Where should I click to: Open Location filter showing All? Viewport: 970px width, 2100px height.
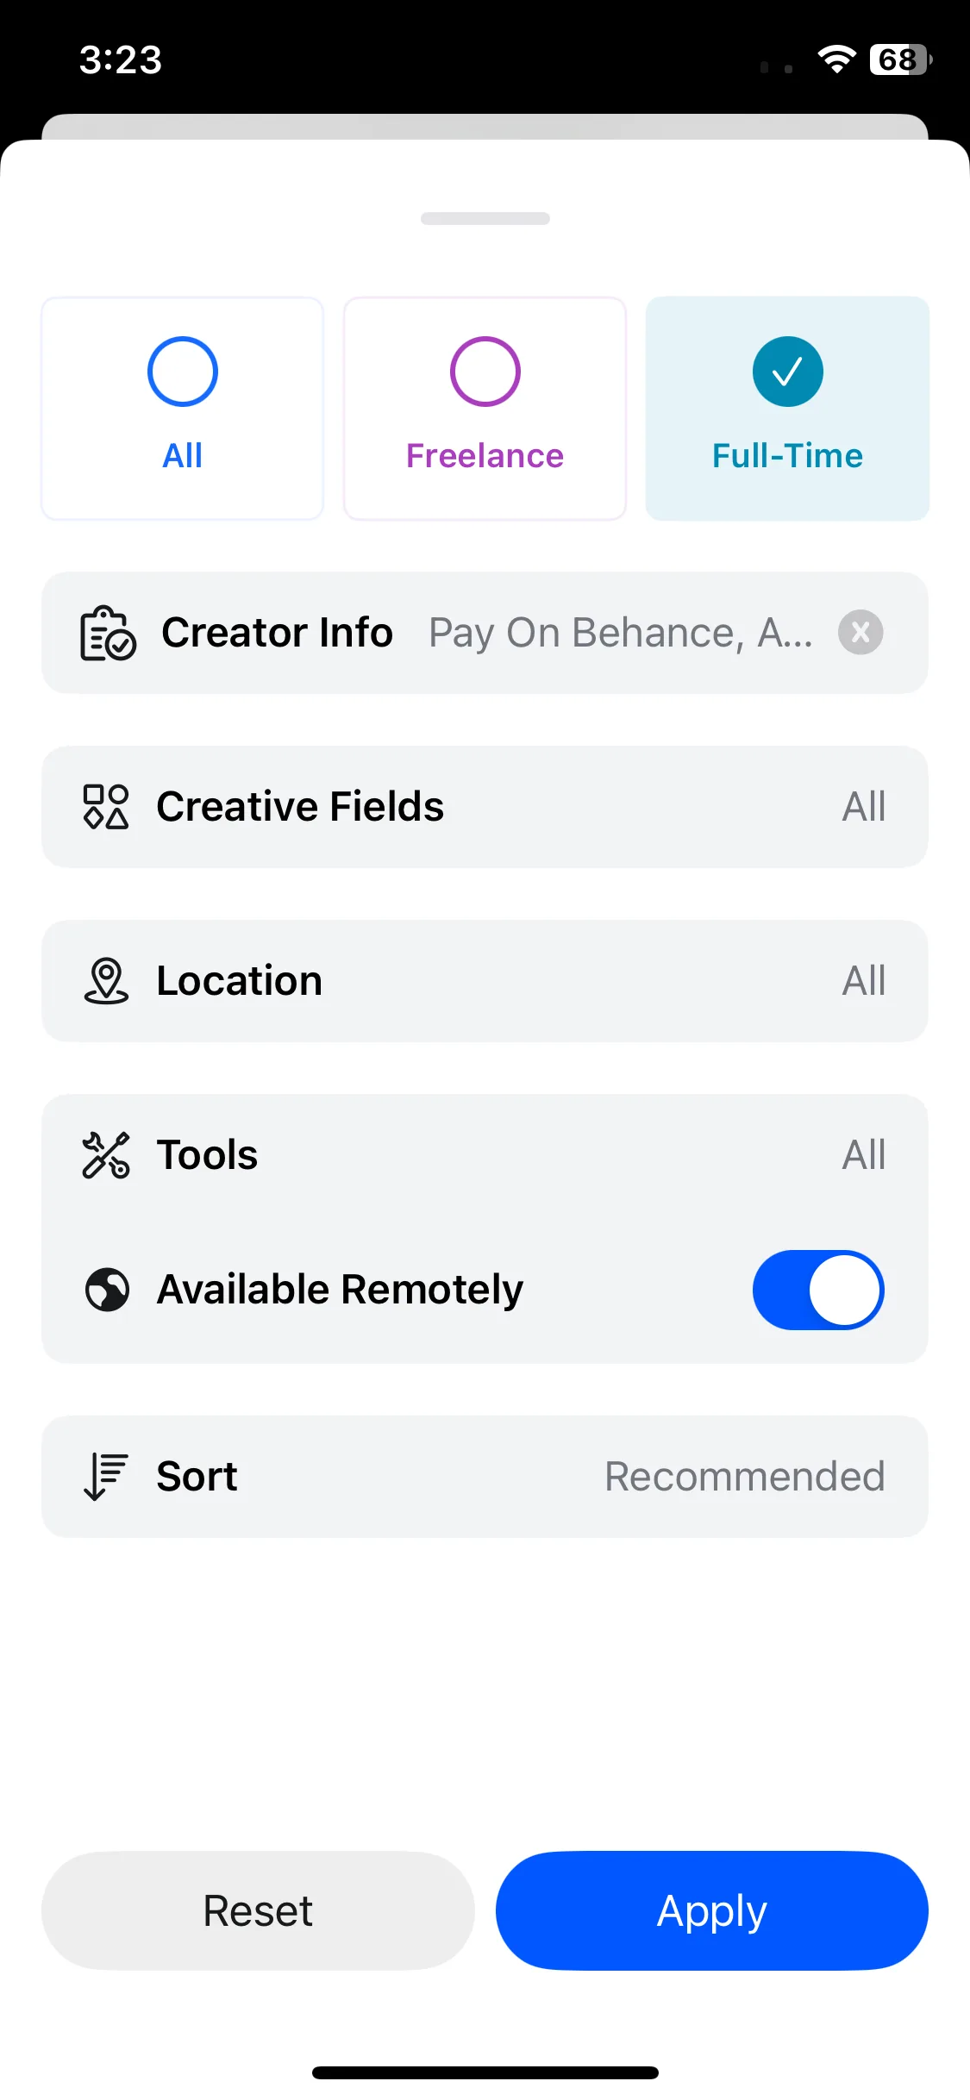485,981
